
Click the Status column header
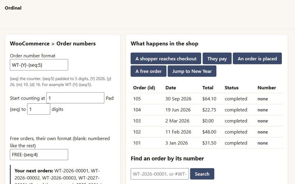(231, 88)
